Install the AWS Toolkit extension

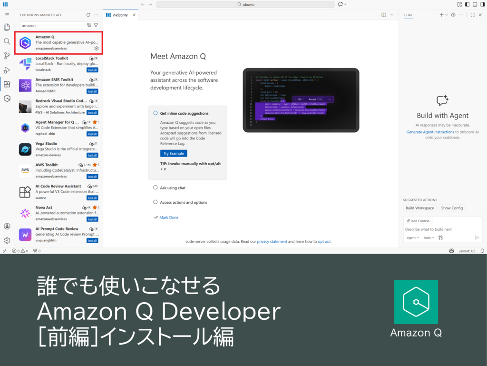pos(92,177)
